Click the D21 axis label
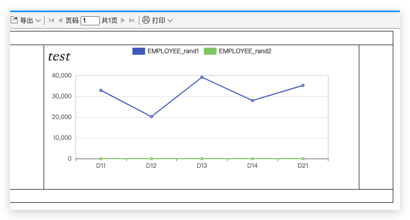Viewport: 410px width, 220px height. (303, 166)
